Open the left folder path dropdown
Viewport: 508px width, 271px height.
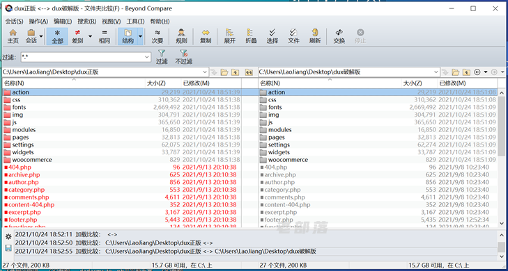point(205,72)
